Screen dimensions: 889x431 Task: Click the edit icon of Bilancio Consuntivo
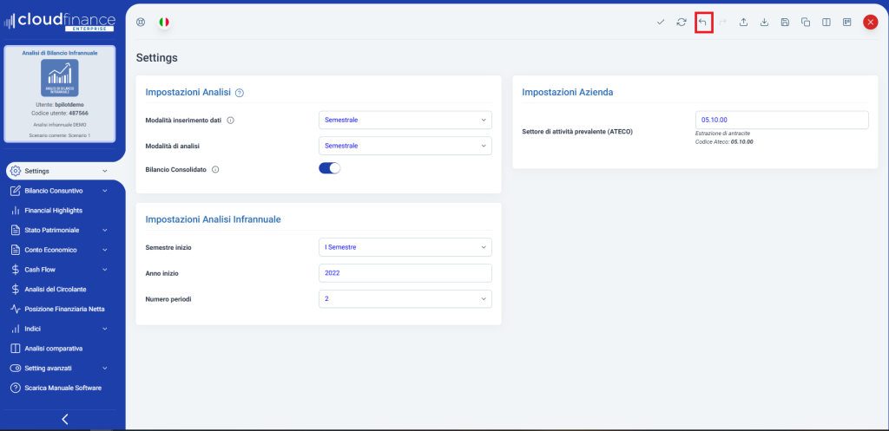[16, 191]
